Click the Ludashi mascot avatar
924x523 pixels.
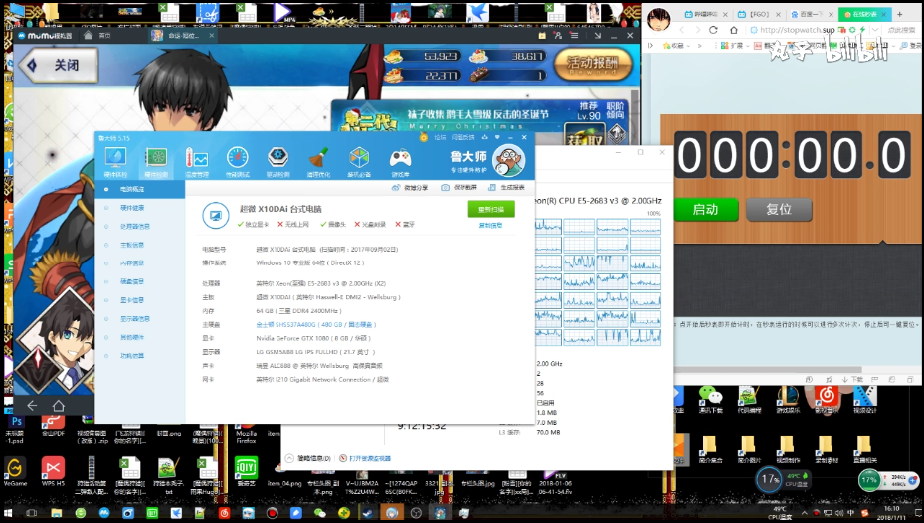click(508, 160)
